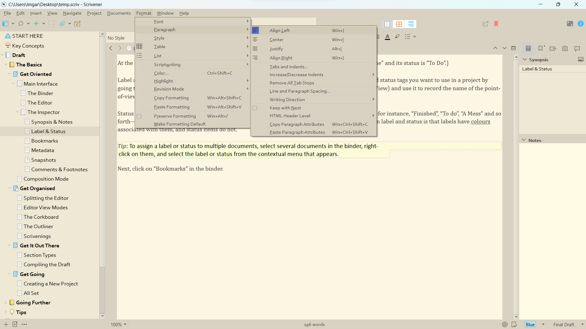This screenshot has height=329, width=586.
Task: Collapse the Synopsis section in the Inspector
Action: pos(525,59)
